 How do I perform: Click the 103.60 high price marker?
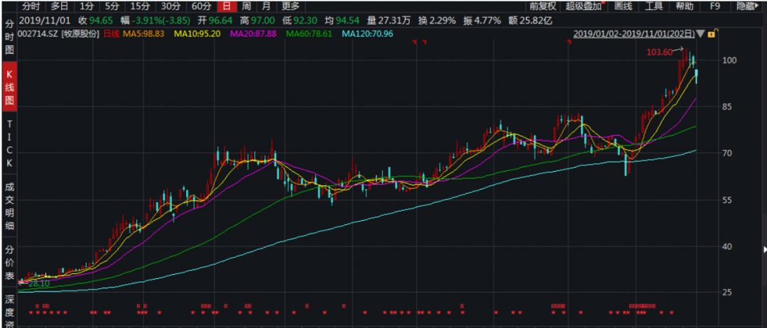point(659,52)
